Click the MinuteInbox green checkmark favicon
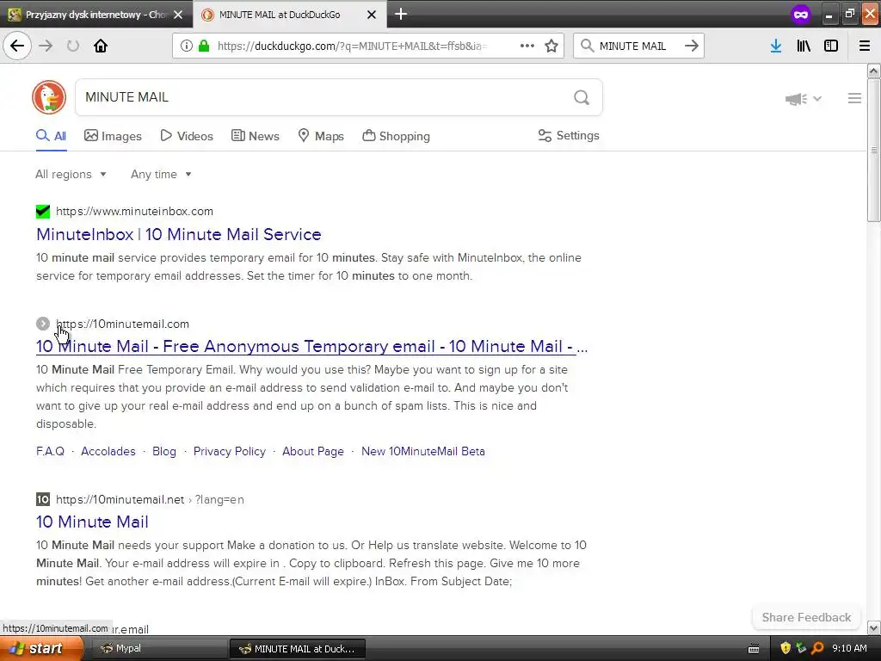The image size is (881, 661). 43,212
